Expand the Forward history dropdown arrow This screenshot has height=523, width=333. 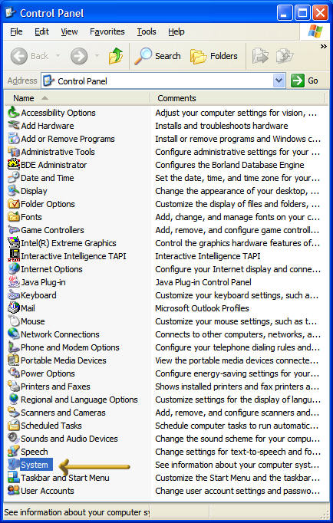(97, 56)
